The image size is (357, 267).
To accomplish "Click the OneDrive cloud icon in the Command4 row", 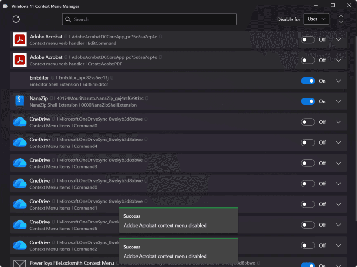I will pyautogui.click(x=20, y=142).
